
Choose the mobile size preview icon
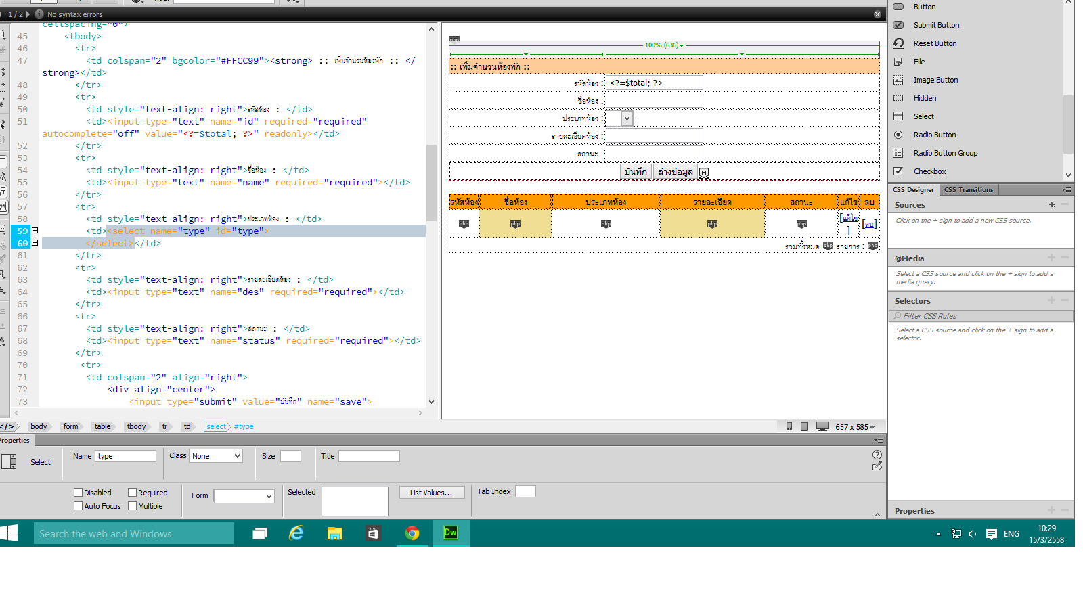pyautogui.click(x=789, y=426)
